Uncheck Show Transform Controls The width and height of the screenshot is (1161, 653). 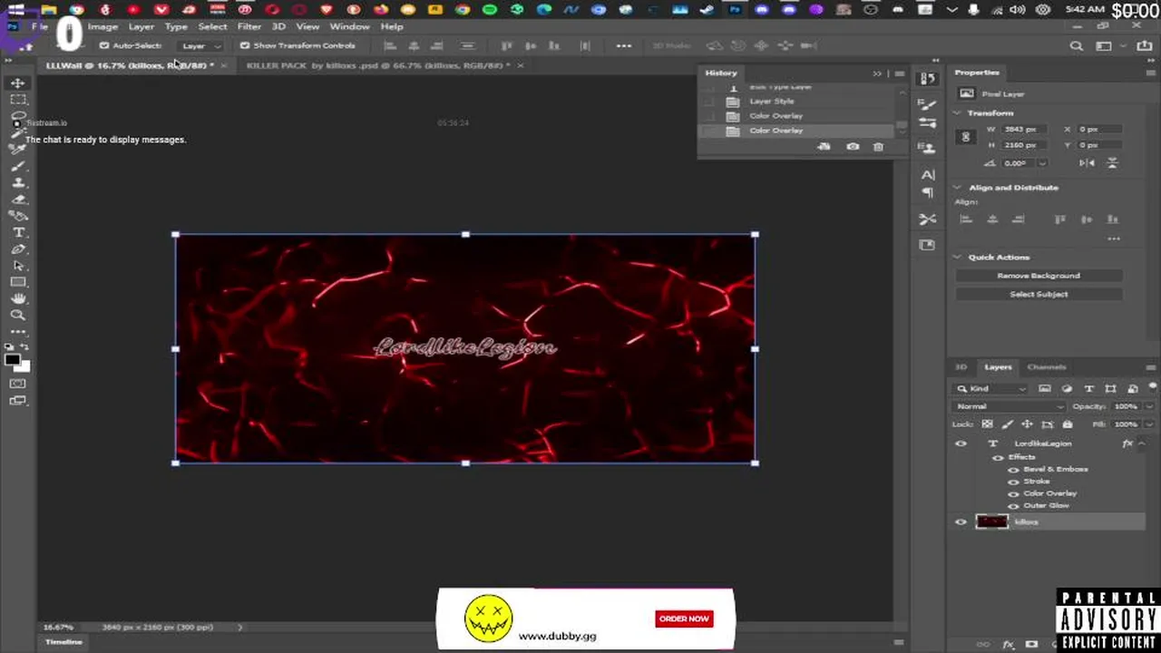pos(245,45)
